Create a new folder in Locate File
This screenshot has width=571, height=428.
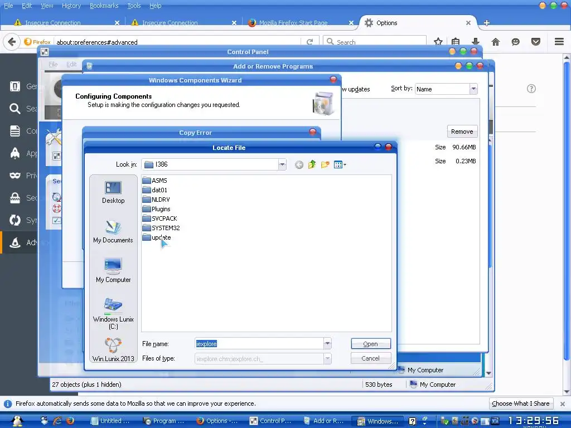[325, 164]
